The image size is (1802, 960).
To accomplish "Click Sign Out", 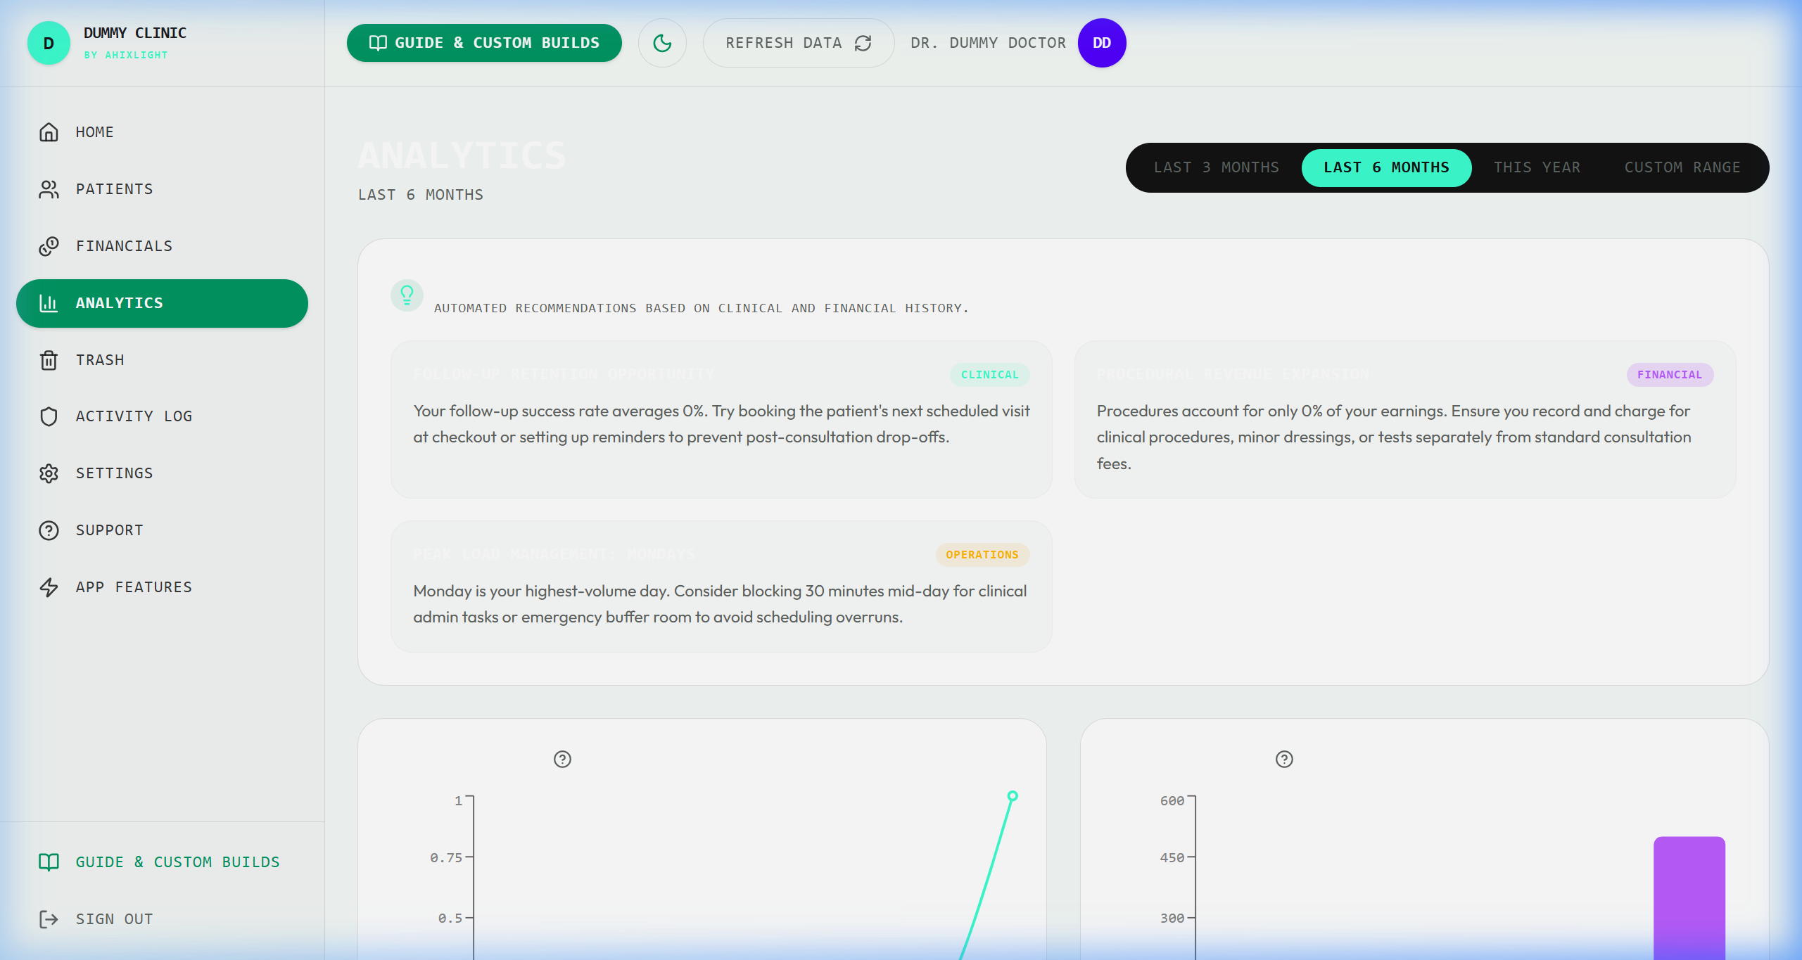I will tap(162, 919).
